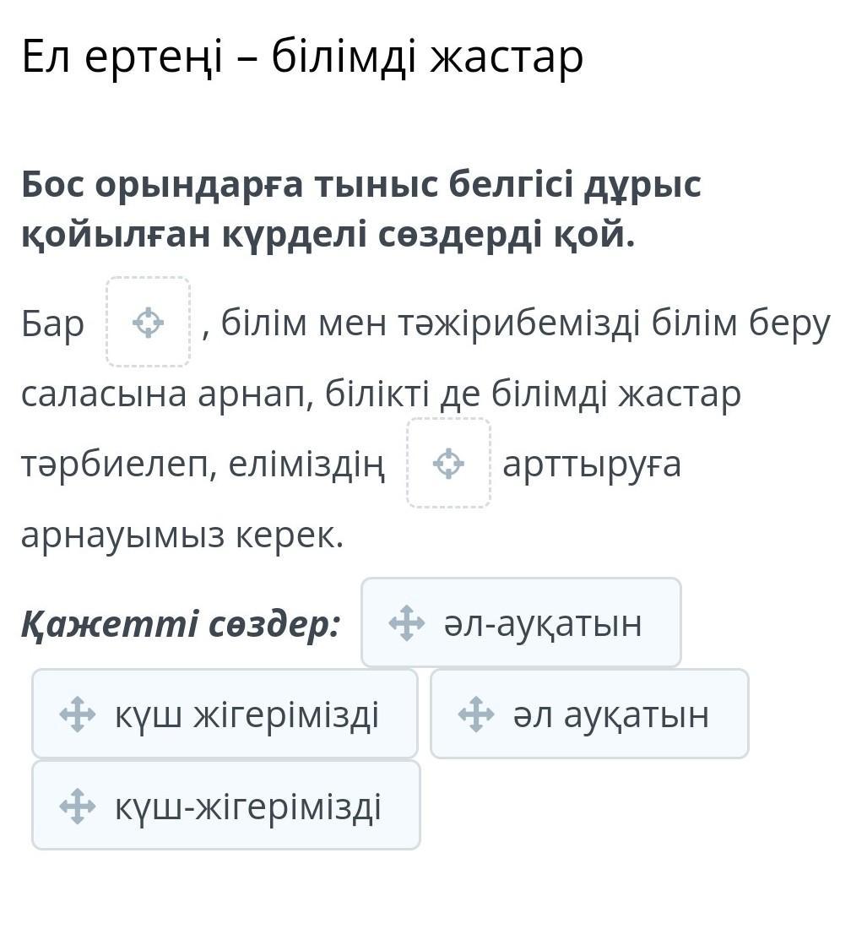
Task: Click the word 'арттыруға' after the second blank
Action: coord(592,465)
